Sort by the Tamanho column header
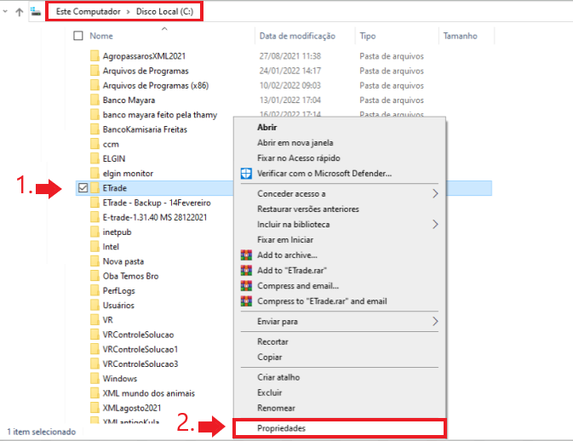 (x=460, y=36)
